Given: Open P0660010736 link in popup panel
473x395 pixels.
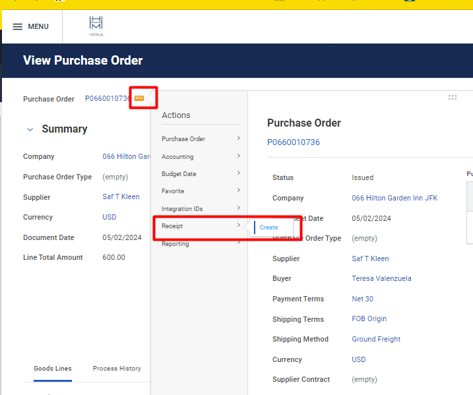Looking at the screenshot, I should pos(294,142).
